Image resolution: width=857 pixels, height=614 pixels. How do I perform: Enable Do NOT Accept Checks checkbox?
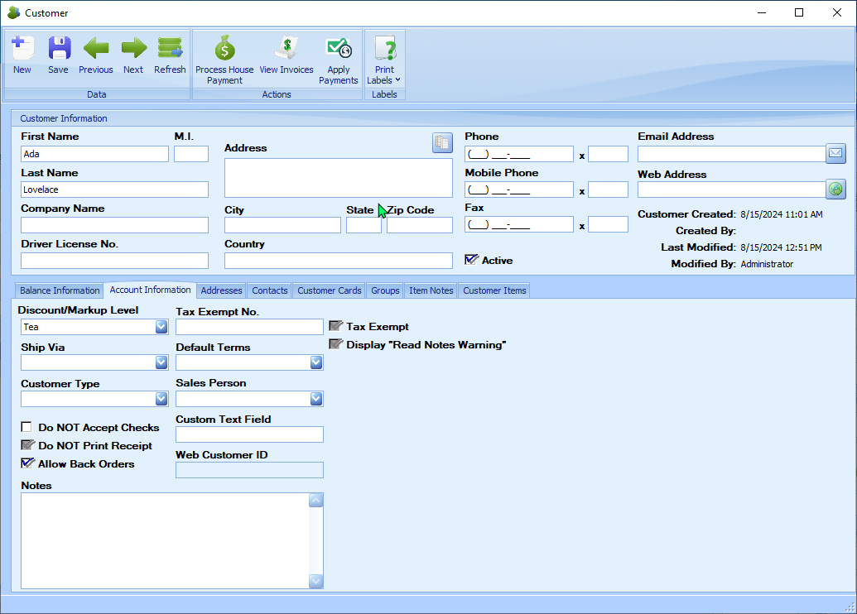[x=27, y=428]
